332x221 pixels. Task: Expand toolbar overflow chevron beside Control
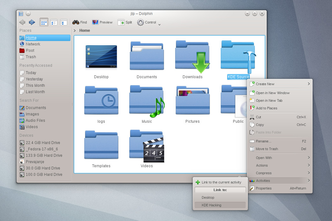[159, 25]
